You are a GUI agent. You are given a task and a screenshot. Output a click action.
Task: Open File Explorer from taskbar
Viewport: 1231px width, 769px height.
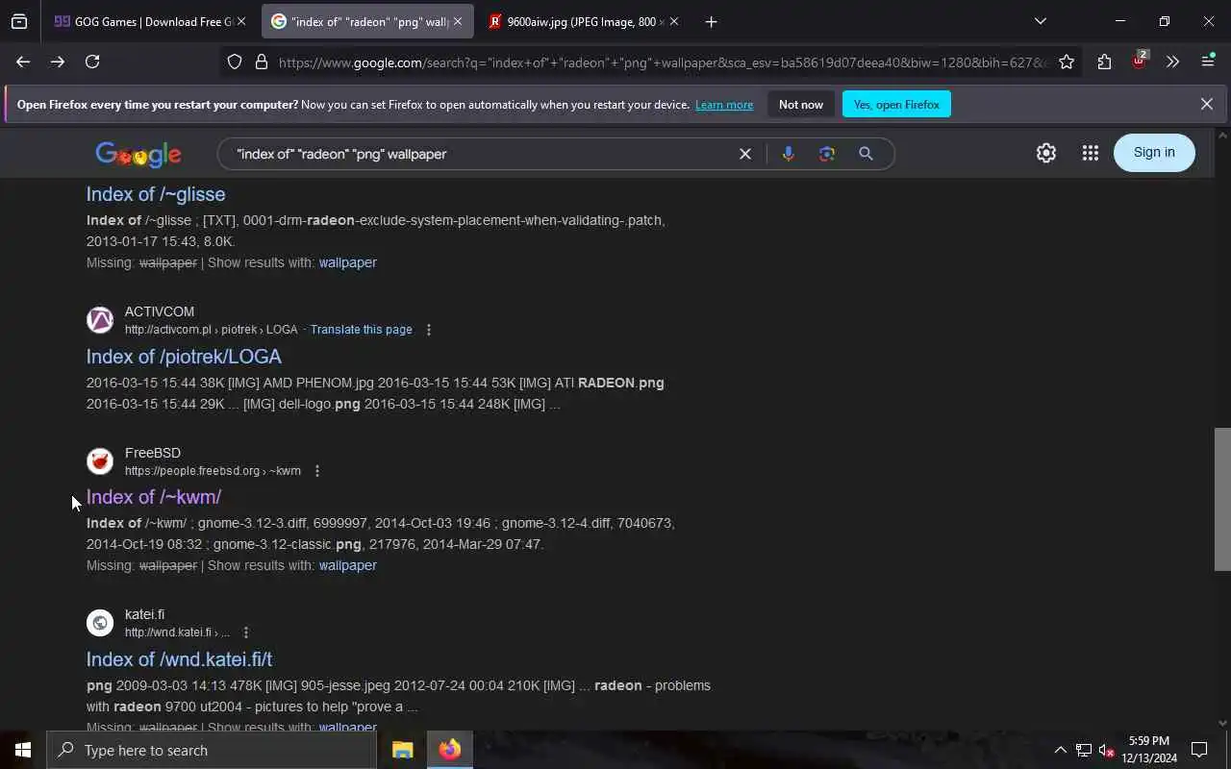(402, 750)
